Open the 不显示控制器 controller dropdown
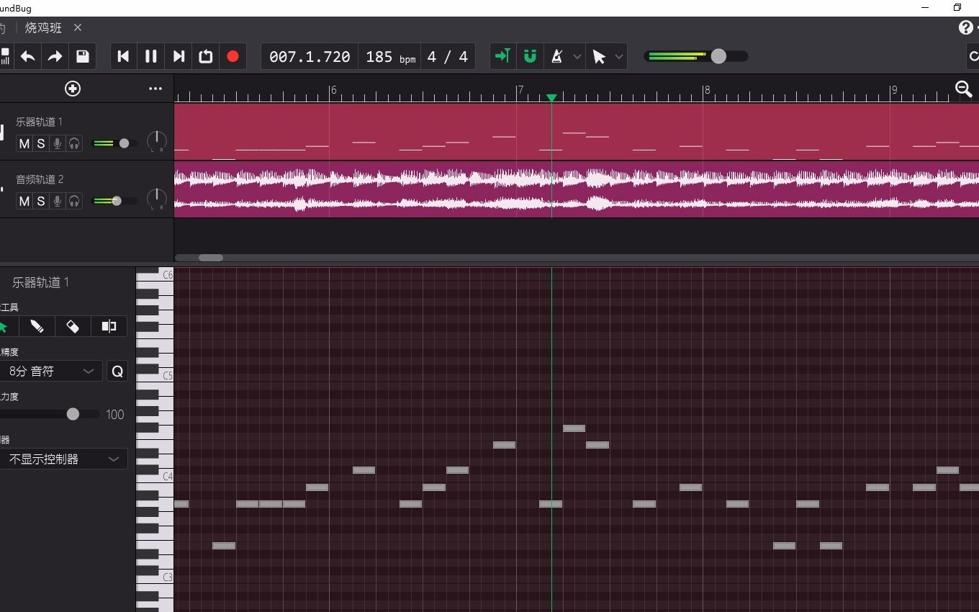Screen dimensions: 979x612 point(63,459)
